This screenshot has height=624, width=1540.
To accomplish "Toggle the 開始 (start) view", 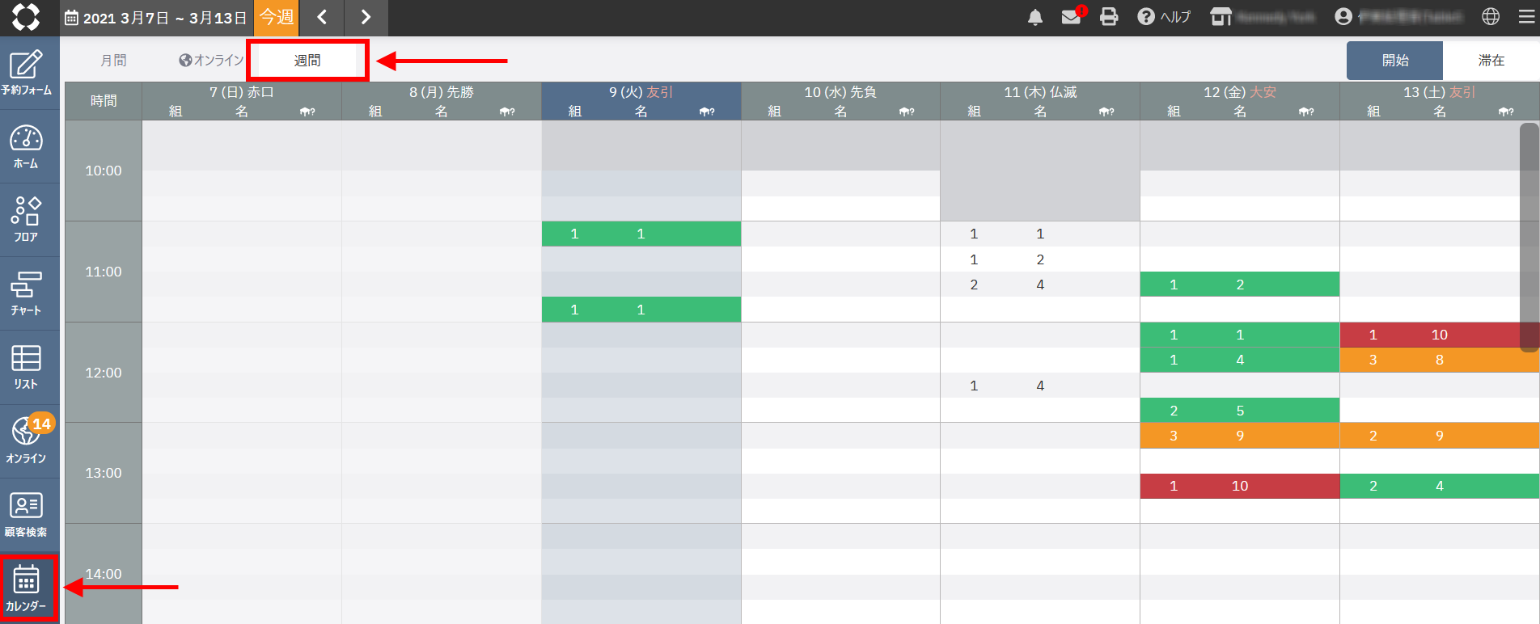I will click(x=1394, y=61).
